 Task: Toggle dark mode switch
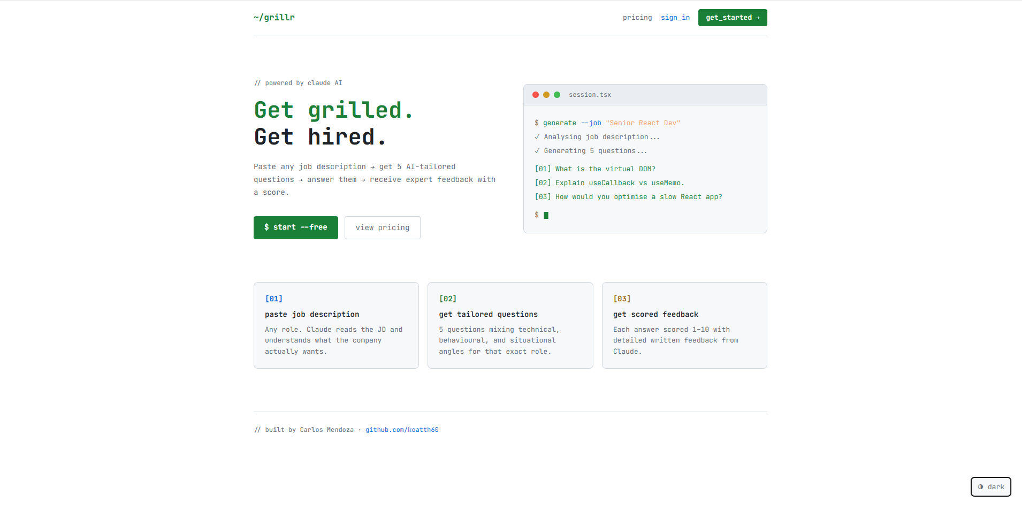990,487
